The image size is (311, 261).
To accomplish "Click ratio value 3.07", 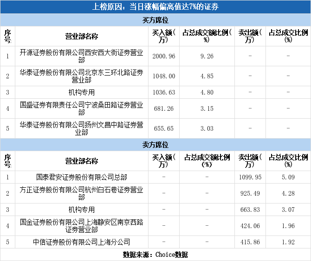I will tap(288, 210).
